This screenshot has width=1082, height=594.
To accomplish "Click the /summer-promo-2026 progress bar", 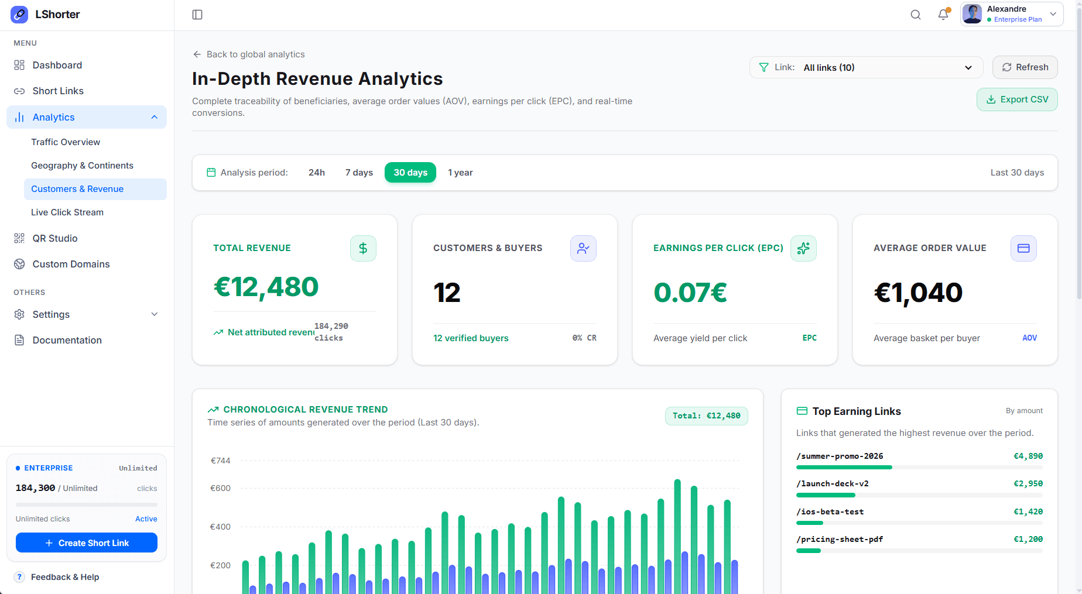I will [x=919, y=467].
